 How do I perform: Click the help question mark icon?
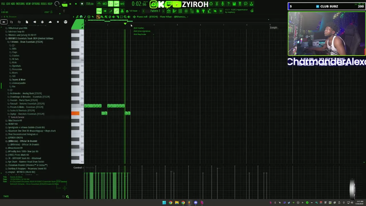pyautogui.click(x=228, y=3)
